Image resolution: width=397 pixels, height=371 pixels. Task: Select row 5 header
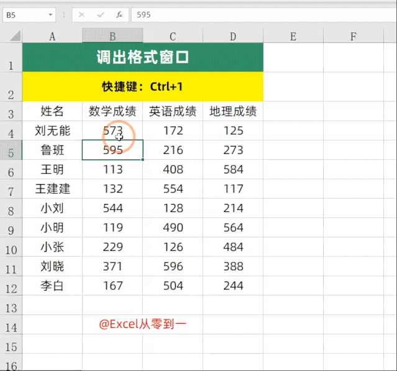tap(11, 150)
